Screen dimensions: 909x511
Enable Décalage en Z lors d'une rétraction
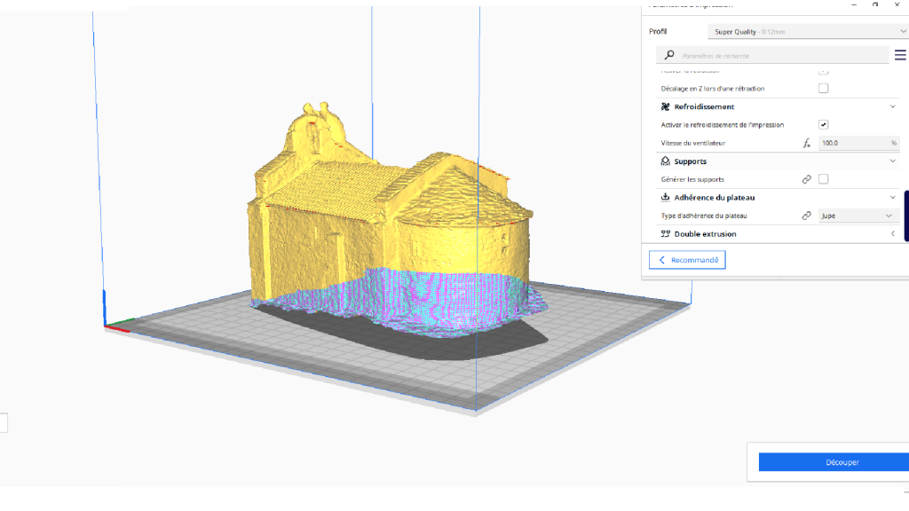tap(823, 89)
